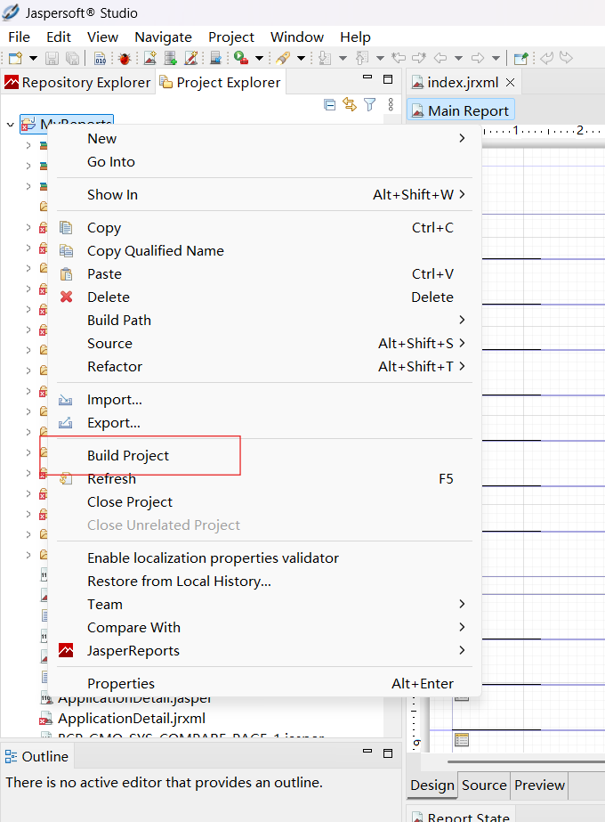Screen dimensions: 605x822
Task: Switch to the Project Explorer tab
Action: 221,82
